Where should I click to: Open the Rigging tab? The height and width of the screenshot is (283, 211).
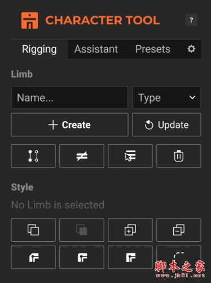coord(39,49)
